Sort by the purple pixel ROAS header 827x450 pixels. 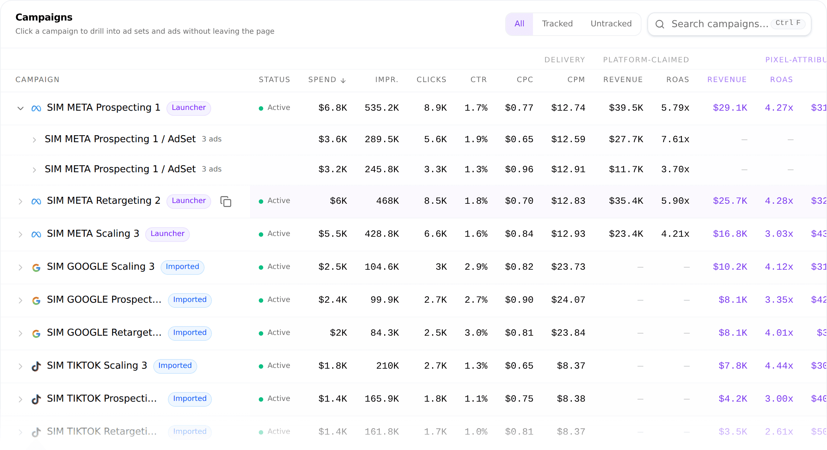[782, 80]
